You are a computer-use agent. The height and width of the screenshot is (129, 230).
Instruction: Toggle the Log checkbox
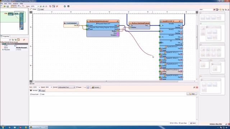[83, 87]
